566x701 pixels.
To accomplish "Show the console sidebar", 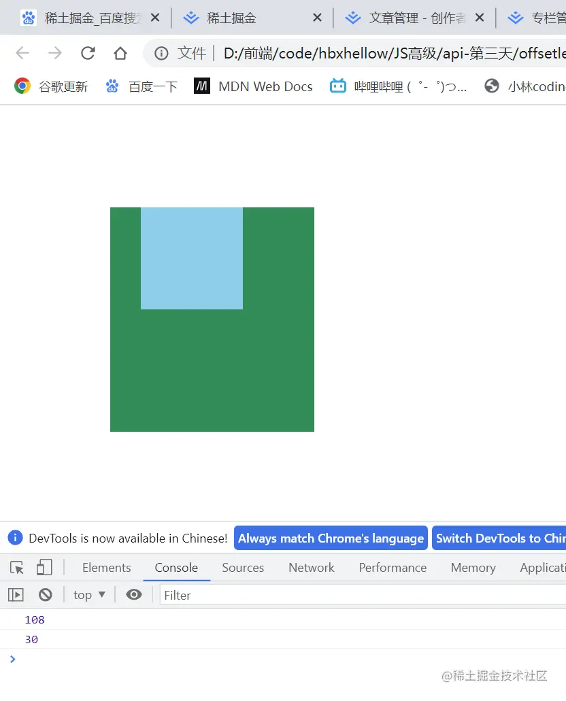I will [x=15, y=594].
